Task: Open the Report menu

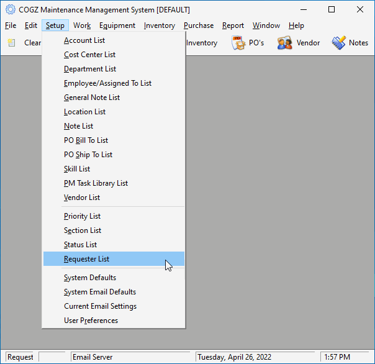Action: click(x=233, y=25)
